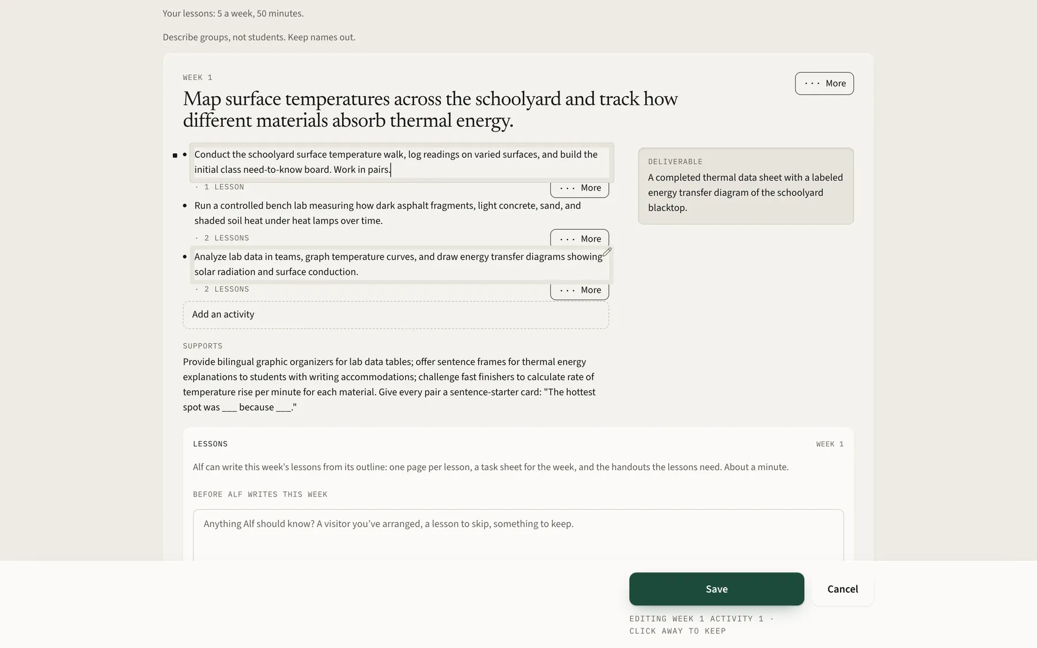Open More menu for the bench lab activity
The image size is (1037, 648).
coord(580,238)
